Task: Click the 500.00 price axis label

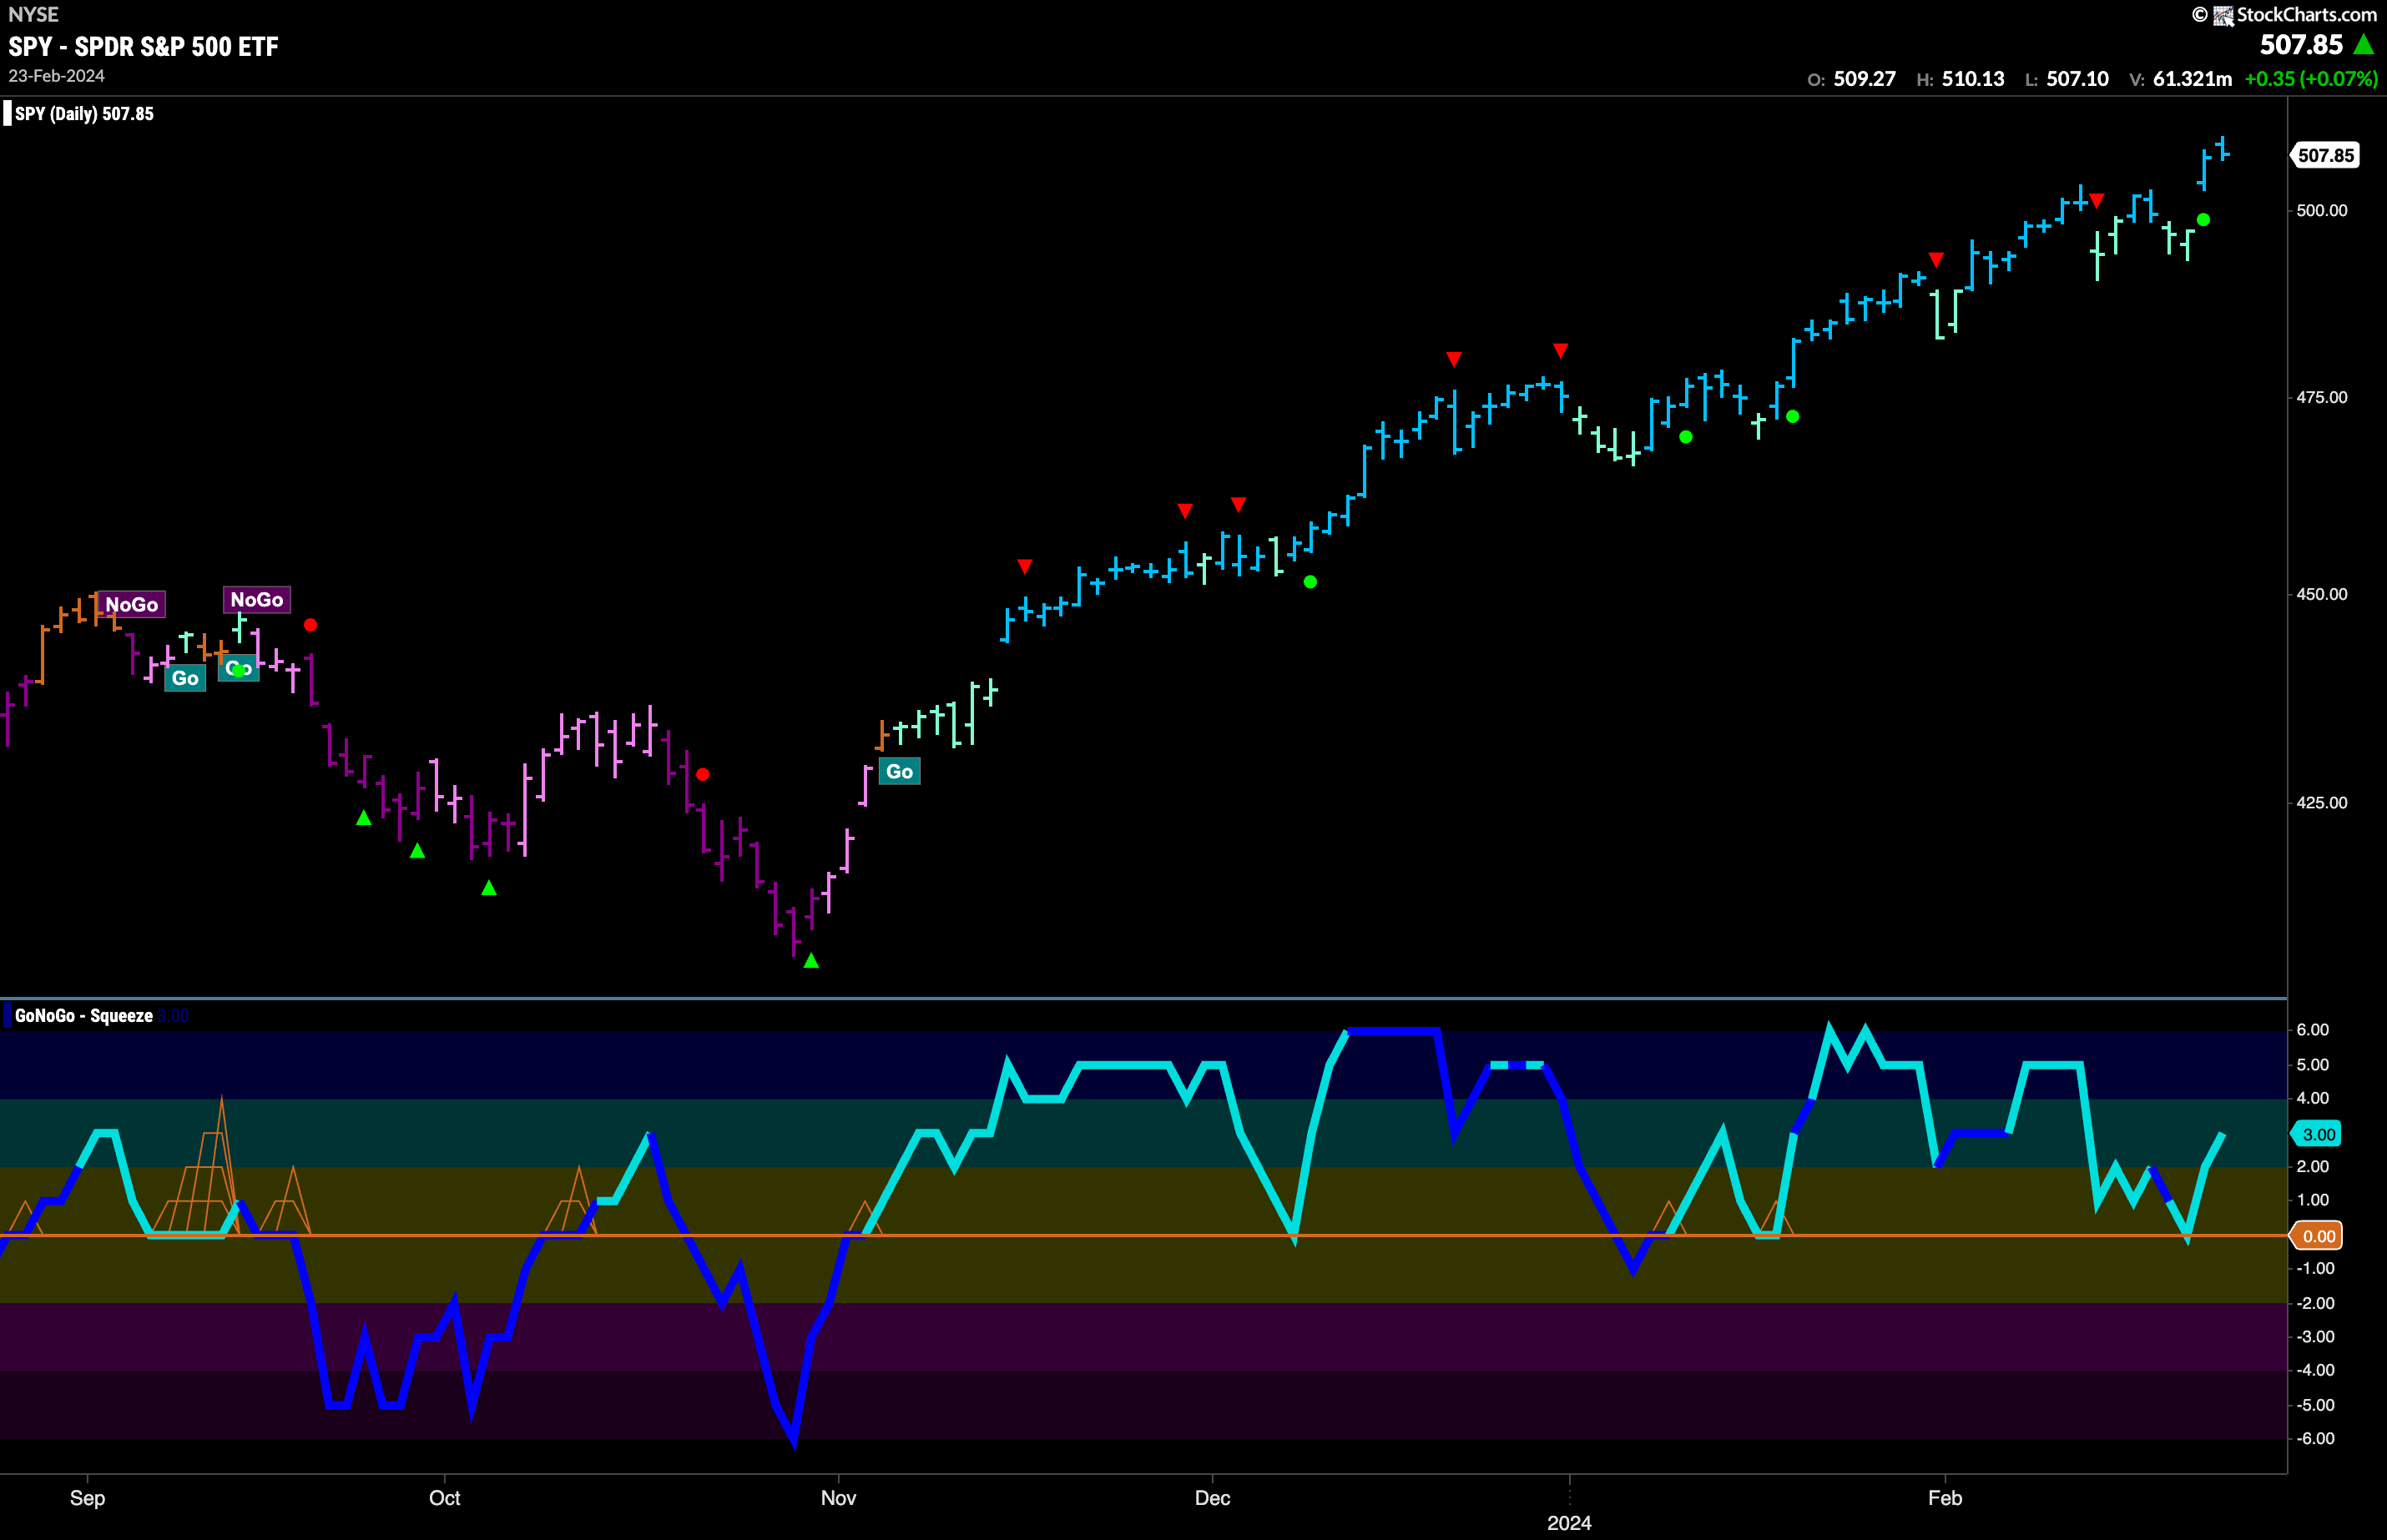Action: 2322,210
